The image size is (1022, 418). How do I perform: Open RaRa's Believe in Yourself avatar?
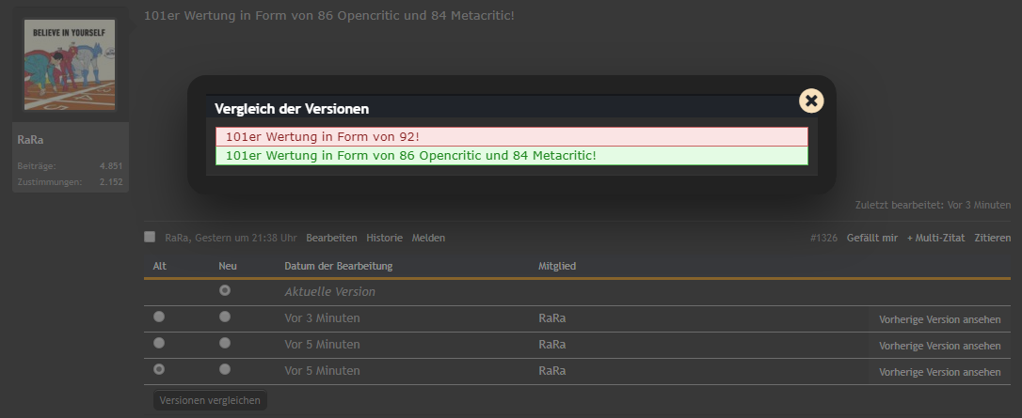[70, 65]
